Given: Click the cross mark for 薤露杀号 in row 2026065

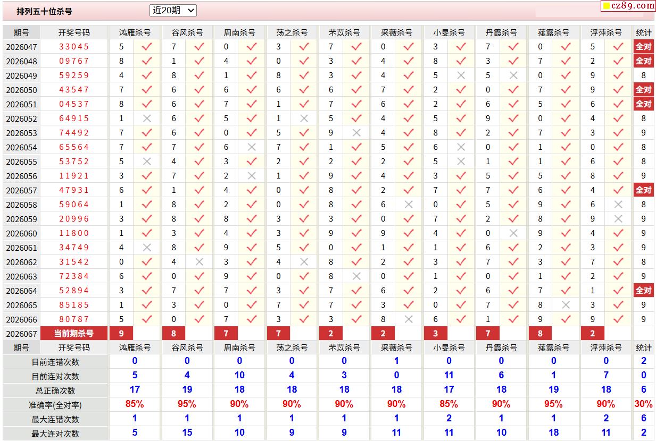Looking at the screenshot, I should tap(566, 305).
